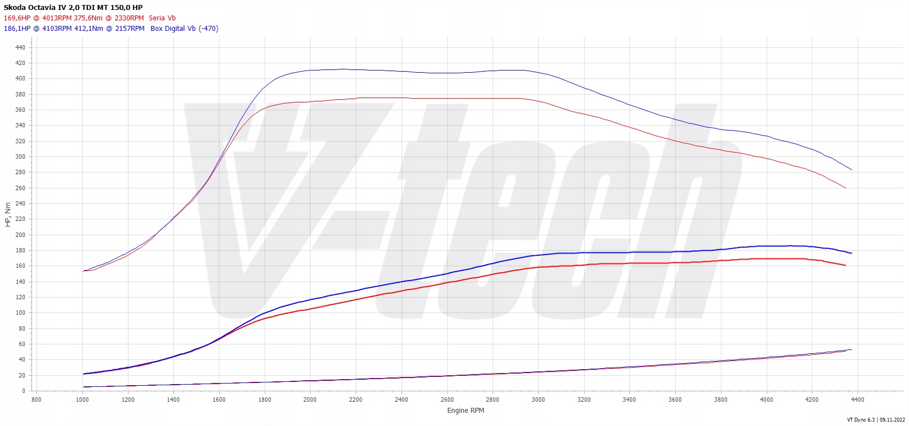The image size is (909, 426).
Task: Click the 'Box Digital Vb (-470)' series name
Action: tap(184, 29)
